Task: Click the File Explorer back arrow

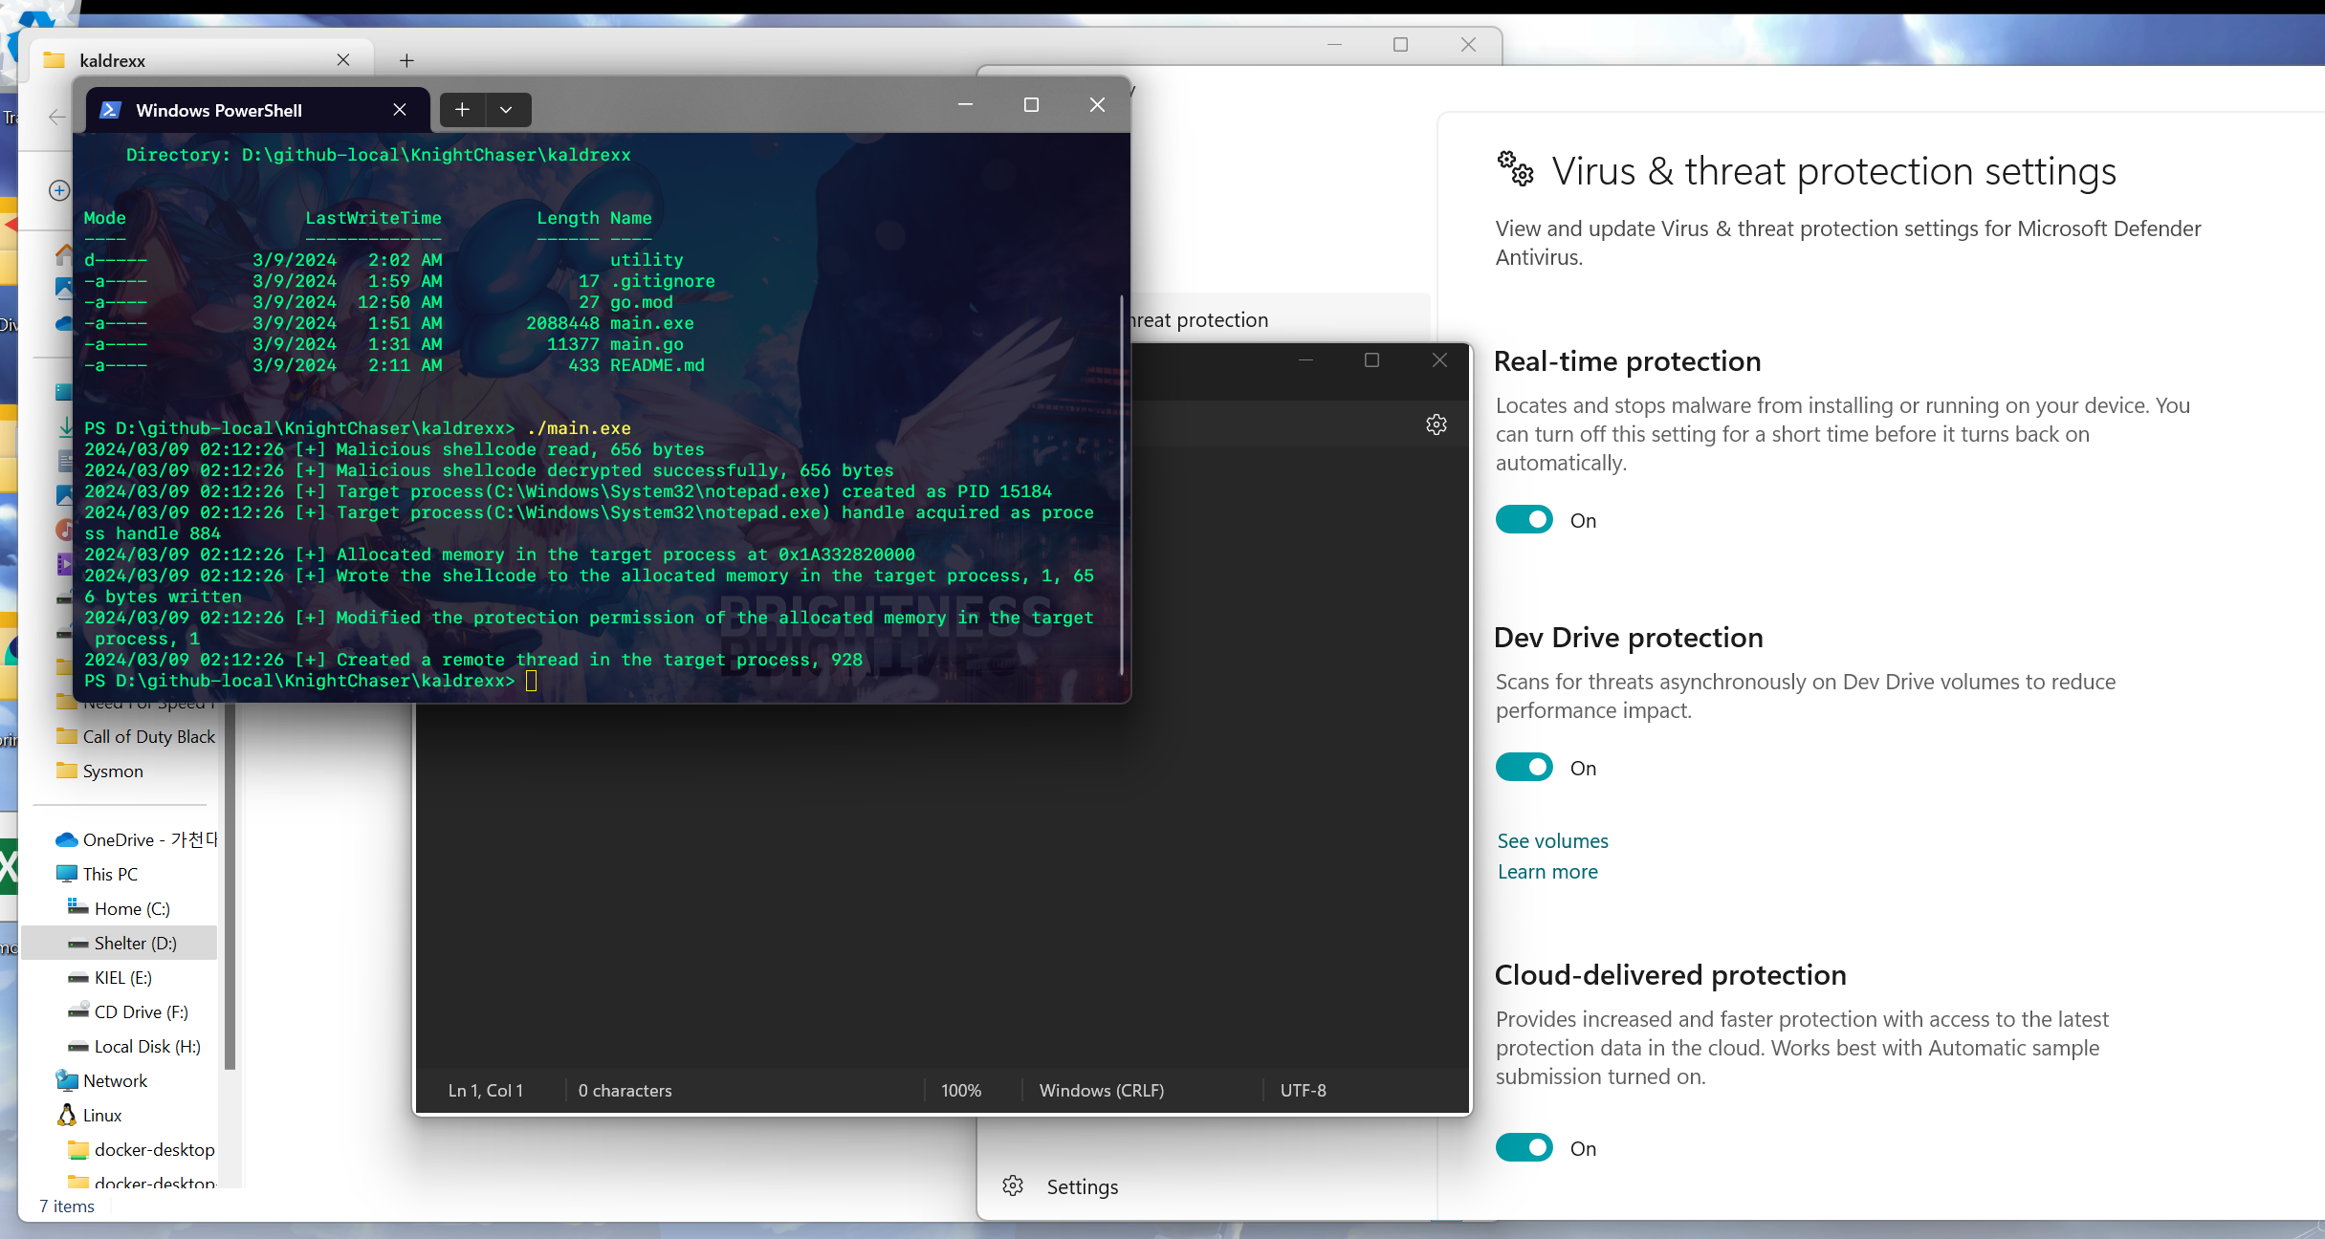Action: (x=57, y=117)
